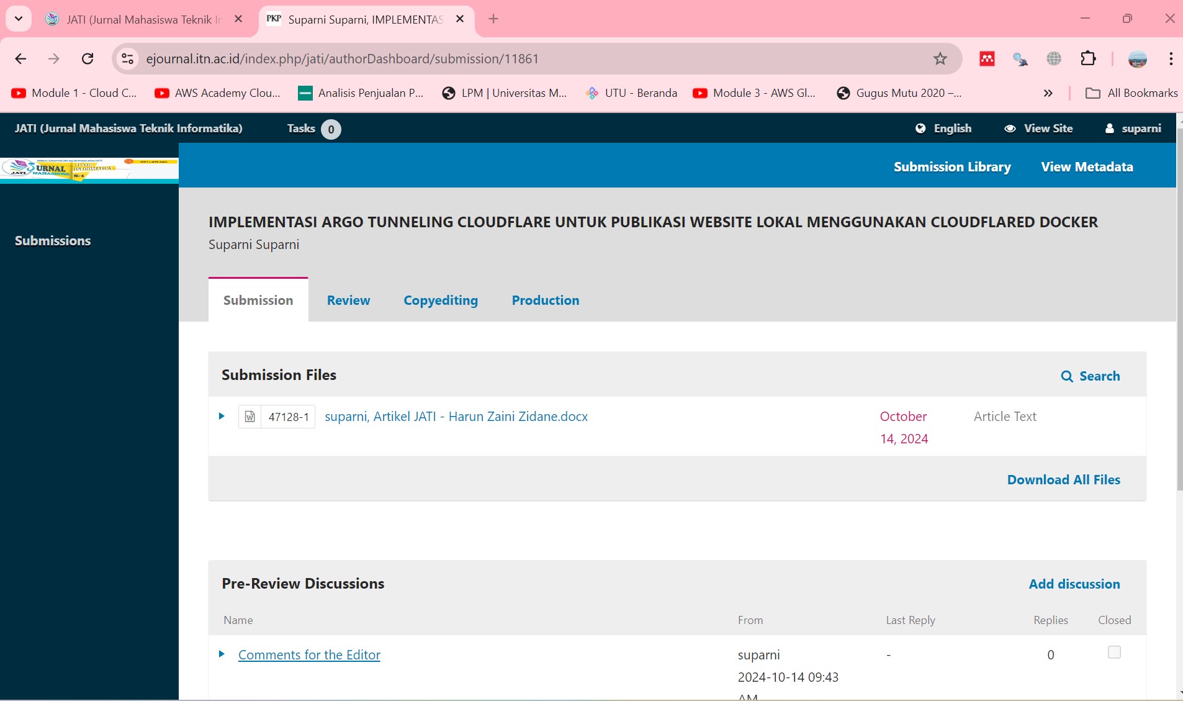Image resolution: width=1183 pixels, height=701 pixels.
Task: Click the Word document file icon
Action: (250, 417)
